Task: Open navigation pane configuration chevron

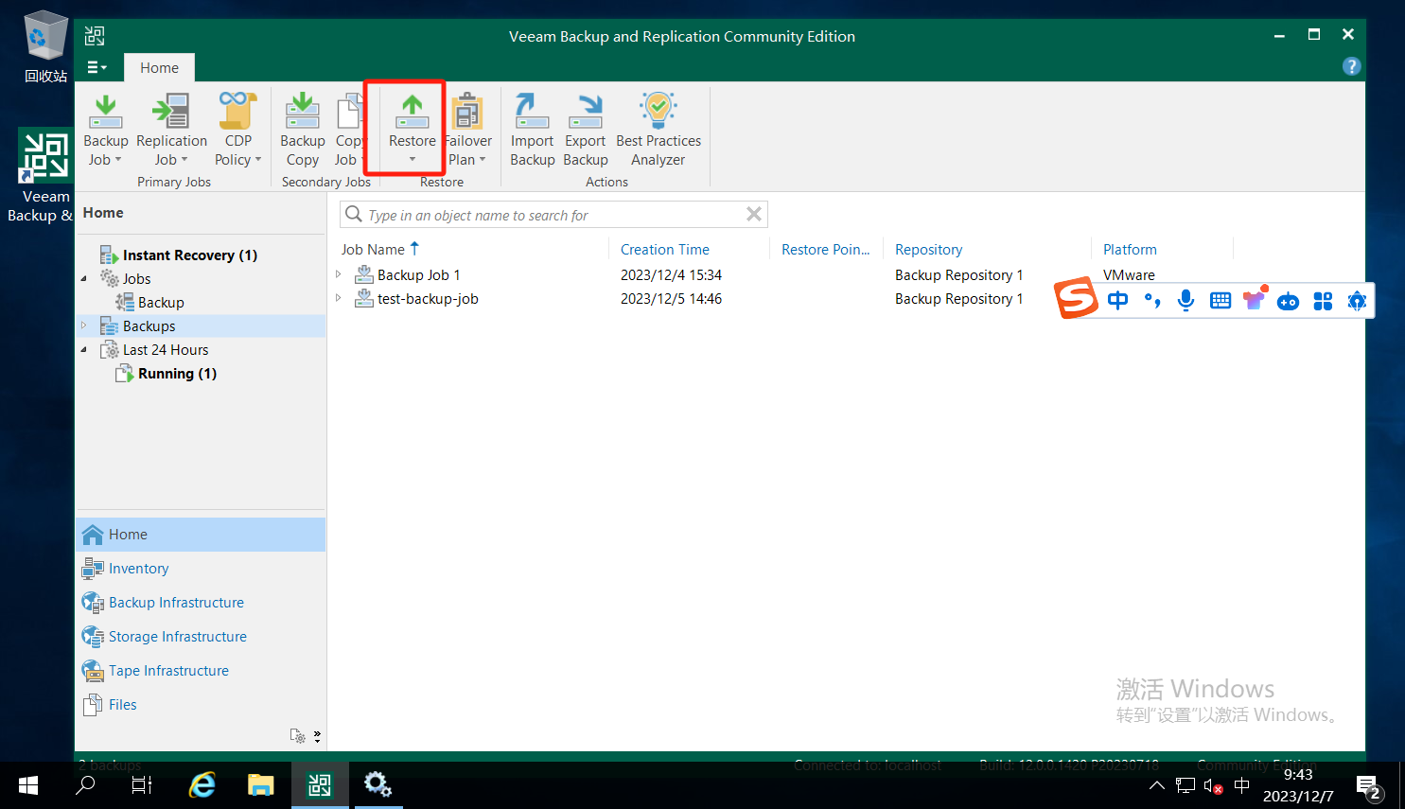Action: point(317,735)
